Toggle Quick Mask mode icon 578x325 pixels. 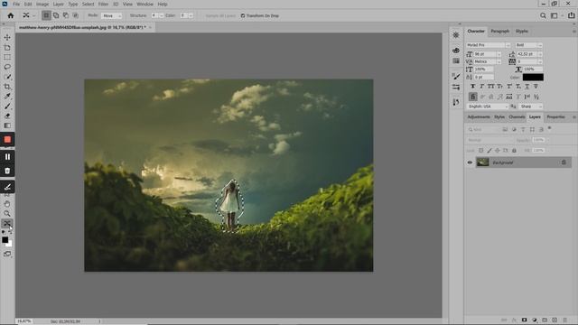(7, 254)
